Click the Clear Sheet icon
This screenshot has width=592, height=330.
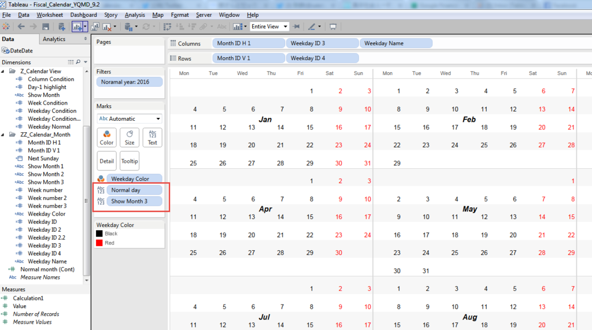pyautogui.click(x=107, y=27)
